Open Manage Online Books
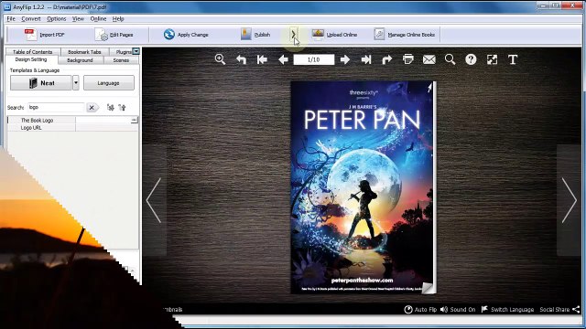This screenshot has width=586, height=329. tap(405, 35)
